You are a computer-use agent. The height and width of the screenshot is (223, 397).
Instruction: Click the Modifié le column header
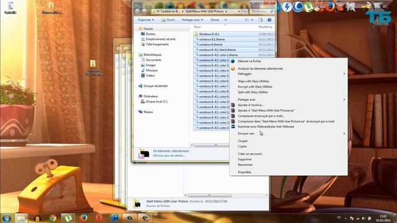[x=265, y=27]
